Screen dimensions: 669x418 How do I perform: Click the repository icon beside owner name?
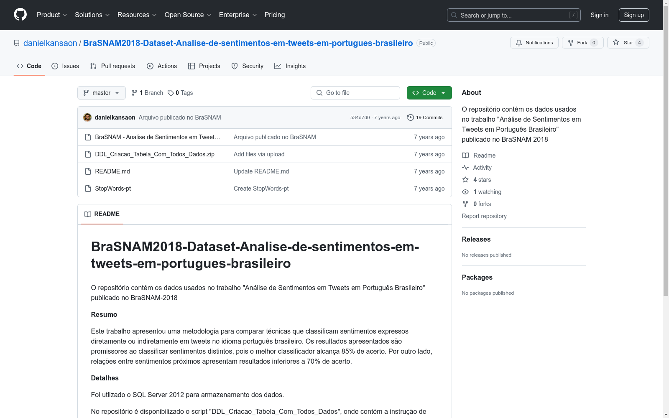17,43
